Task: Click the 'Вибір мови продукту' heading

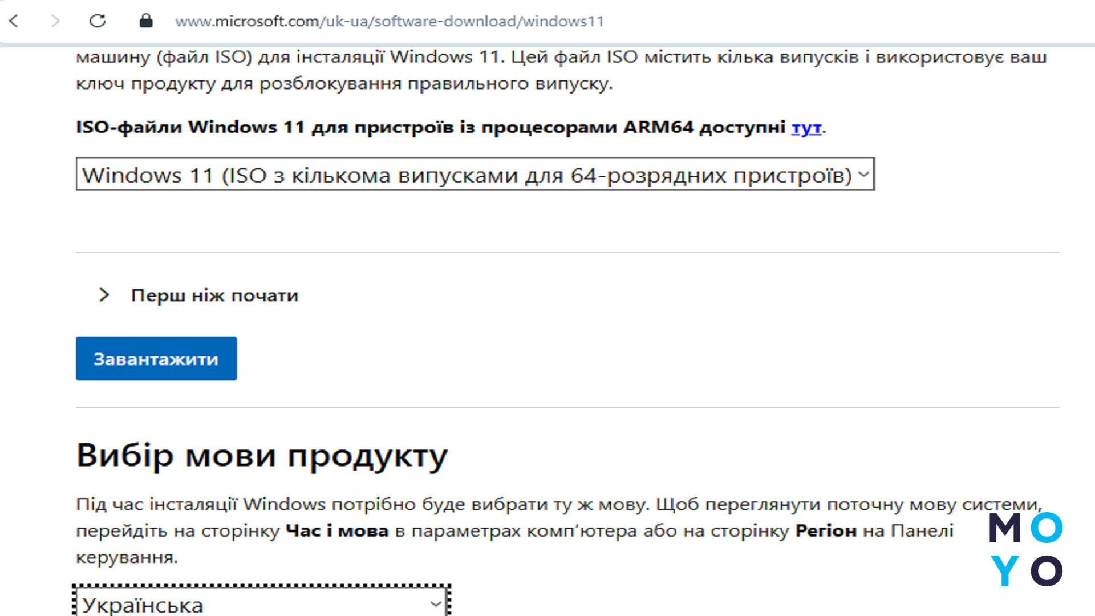Action: pos(262,454)
